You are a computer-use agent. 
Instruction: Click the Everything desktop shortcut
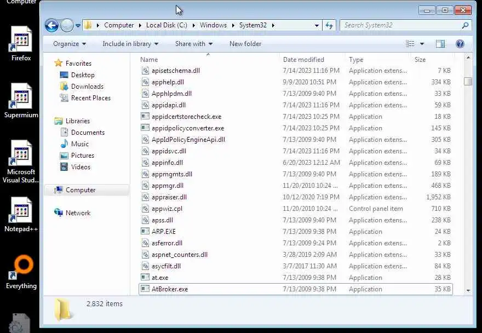pos(21,272)
